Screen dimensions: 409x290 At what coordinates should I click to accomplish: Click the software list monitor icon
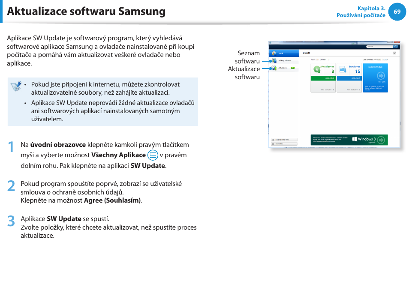click(x=274, y=60)
